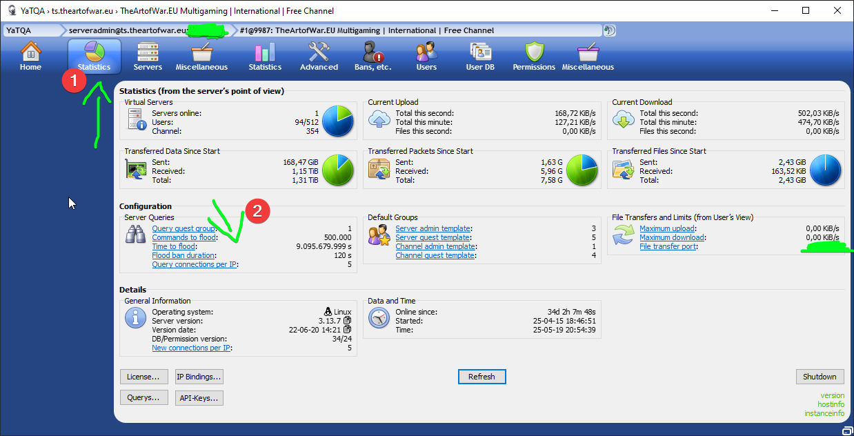The image size is (854, 436).
Task: Open the Maximum upload link
Action: [667, 228]
